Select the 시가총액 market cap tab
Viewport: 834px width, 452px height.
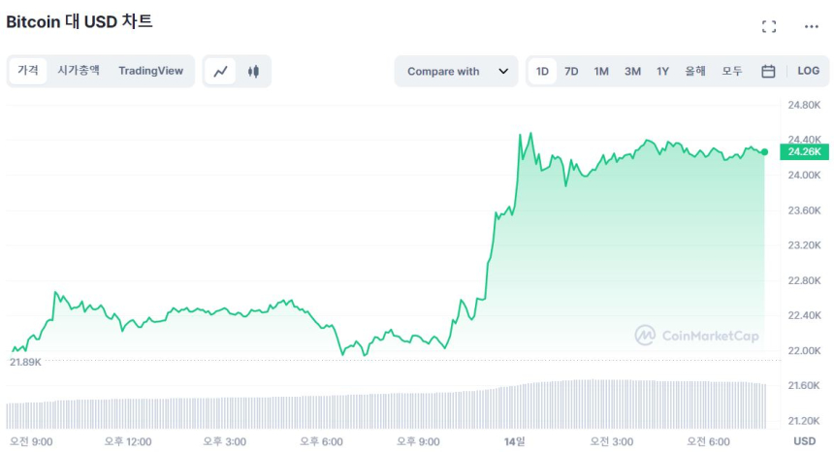coord(79,71)
